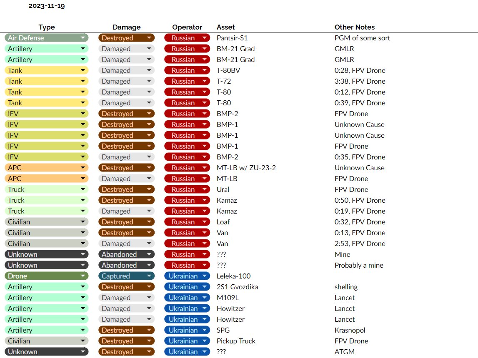478x358 pixels.
Task: Open Damage dropdown in 0:39 FPV Drone row
Action: (126, 103)
